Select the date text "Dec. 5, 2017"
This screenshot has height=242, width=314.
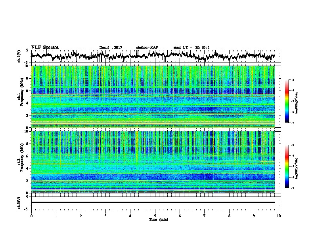click(x=111, y=47)
